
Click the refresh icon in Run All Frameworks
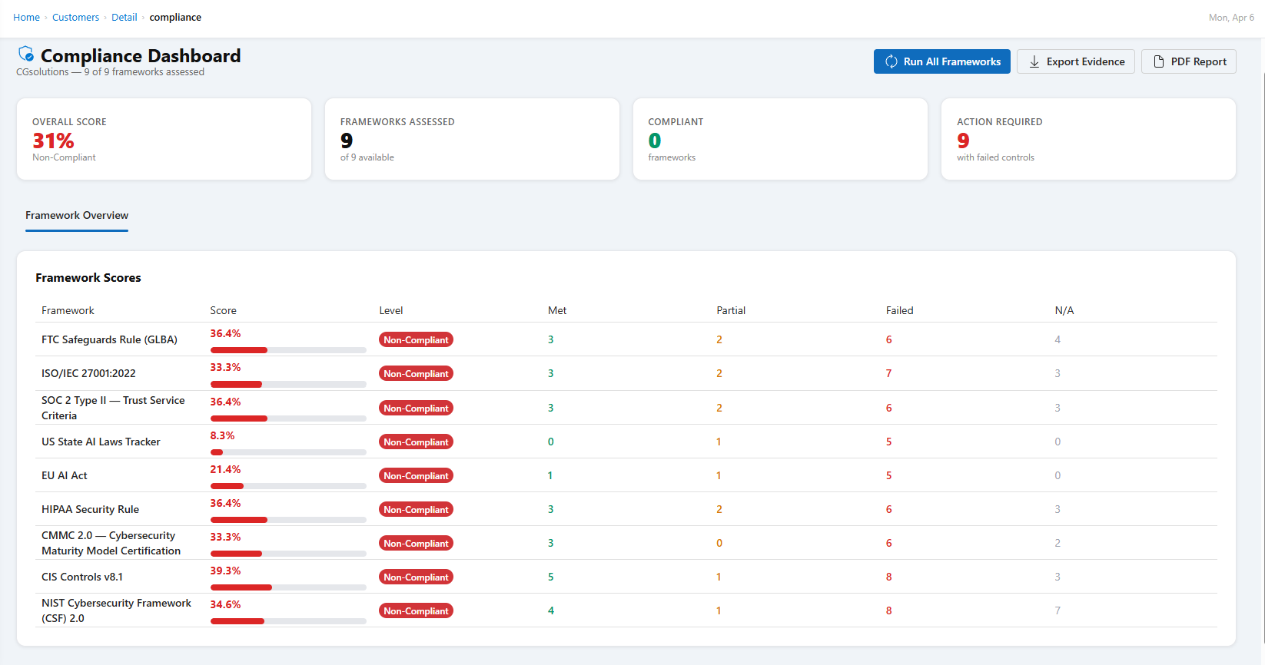tap(891, 61)
